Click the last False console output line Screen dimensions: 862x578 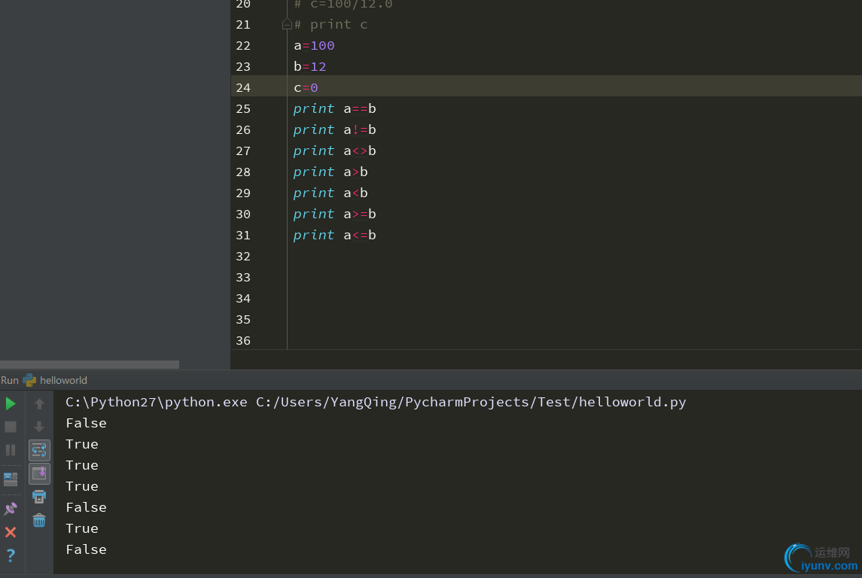[87, 549]
